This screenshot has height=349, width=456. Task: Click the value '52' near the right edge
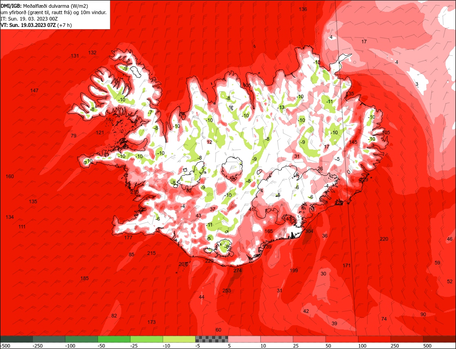tap(450, 281)
